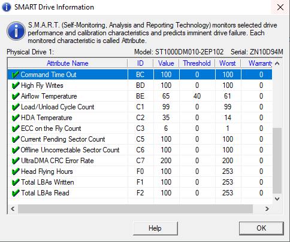Viewport: 290px width, 242px height.
Task: Click the Threshold column header
Action: 197,63
